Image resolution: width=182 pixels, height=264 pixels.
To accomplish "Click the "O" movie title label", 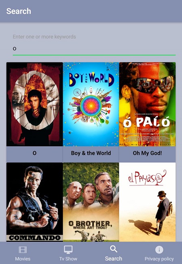I will pos(34,153).
